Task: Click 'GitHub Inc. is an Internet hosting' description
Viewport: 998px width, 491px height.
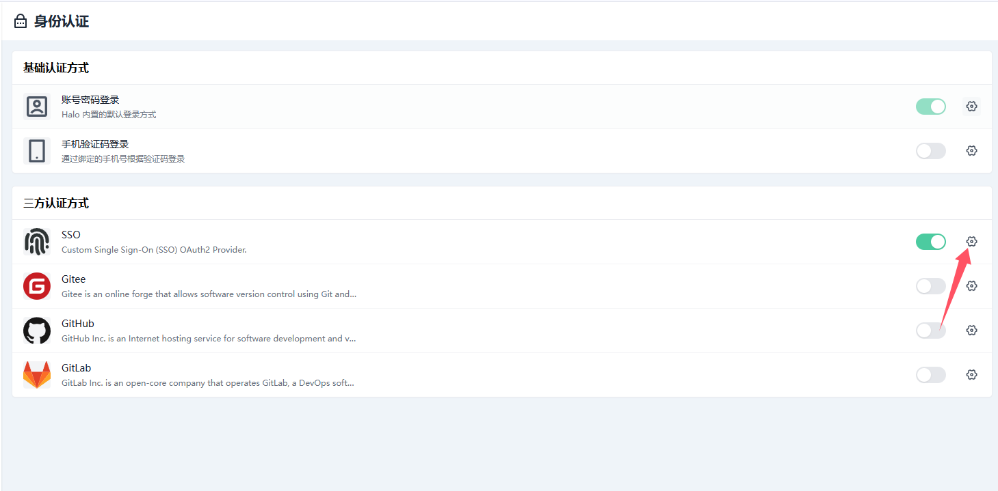Action: [x=209, y=339]
